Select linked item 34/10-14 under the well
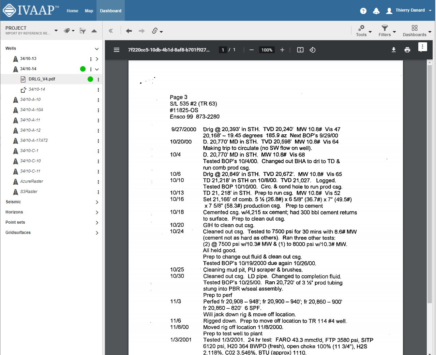 tap(36, 89)
